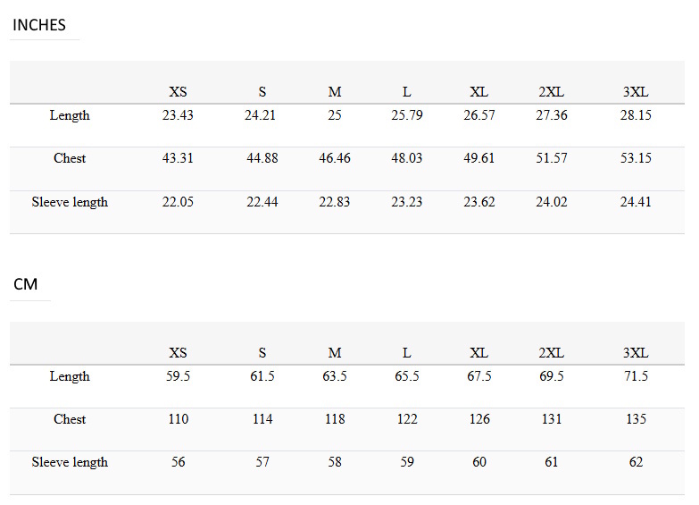Click the CM heading
This screenshot has height=505, width=699.
pos(26,284)
